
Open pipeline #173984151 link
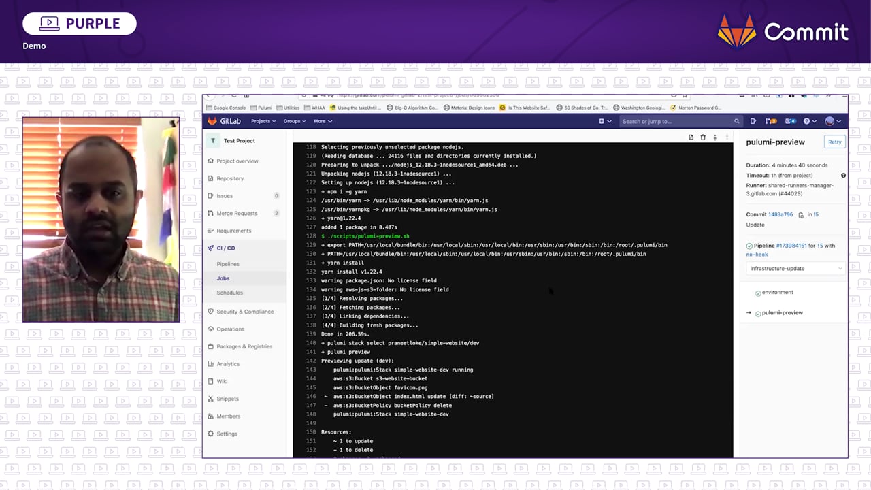[791, 246]
